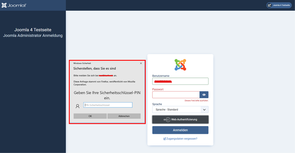
Task: Click the key icon on the Web-Authentifizierung button
Action: click(x=167, y=120)
